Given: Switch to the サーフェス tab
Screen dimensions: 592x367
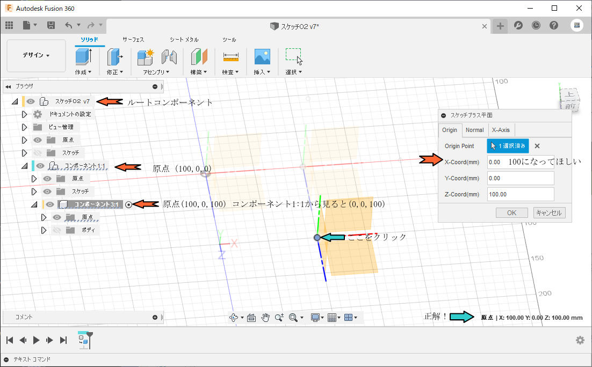Looking at the screenshot, I should point(133,40).
